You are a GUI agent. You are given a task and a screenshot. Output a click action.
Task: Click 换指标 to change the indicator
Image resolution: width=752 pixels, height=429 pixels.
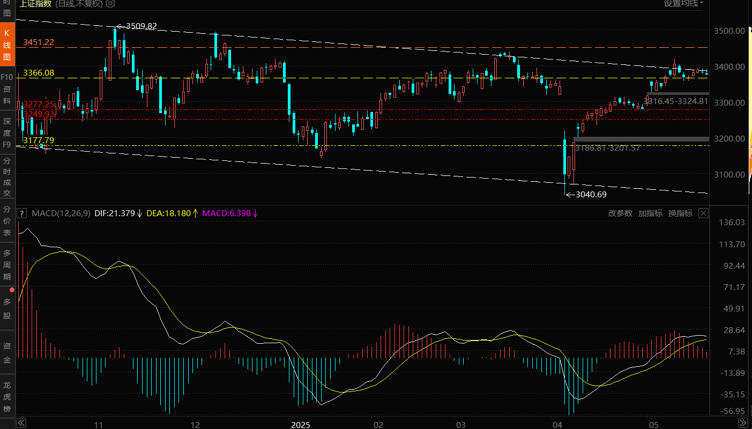(680, 213)
